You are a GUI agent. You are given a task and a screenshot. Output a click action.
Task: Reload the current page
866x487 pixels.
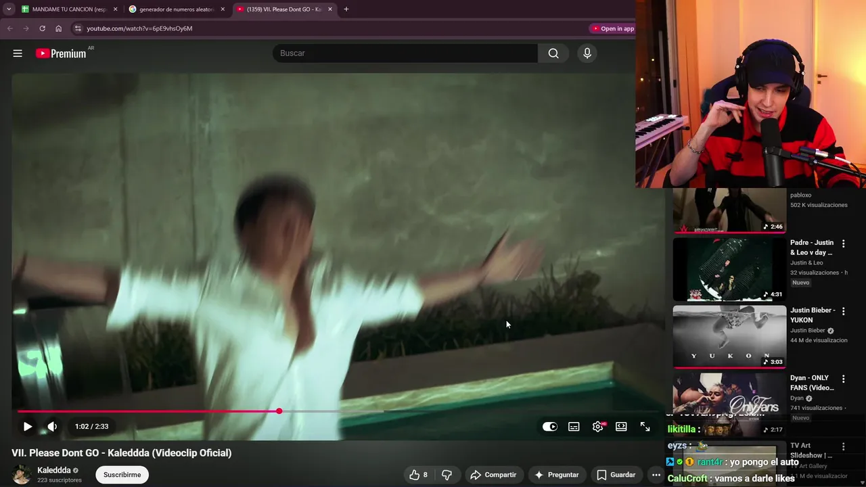click(x=42, y=28)
